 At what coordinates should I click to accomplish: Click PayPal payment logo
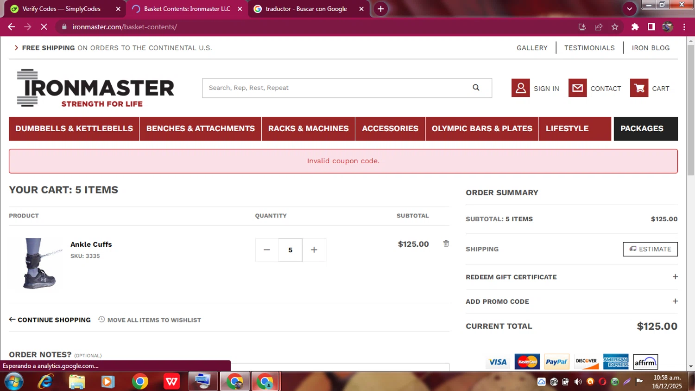pyautogui.click(x=556, y=362)
